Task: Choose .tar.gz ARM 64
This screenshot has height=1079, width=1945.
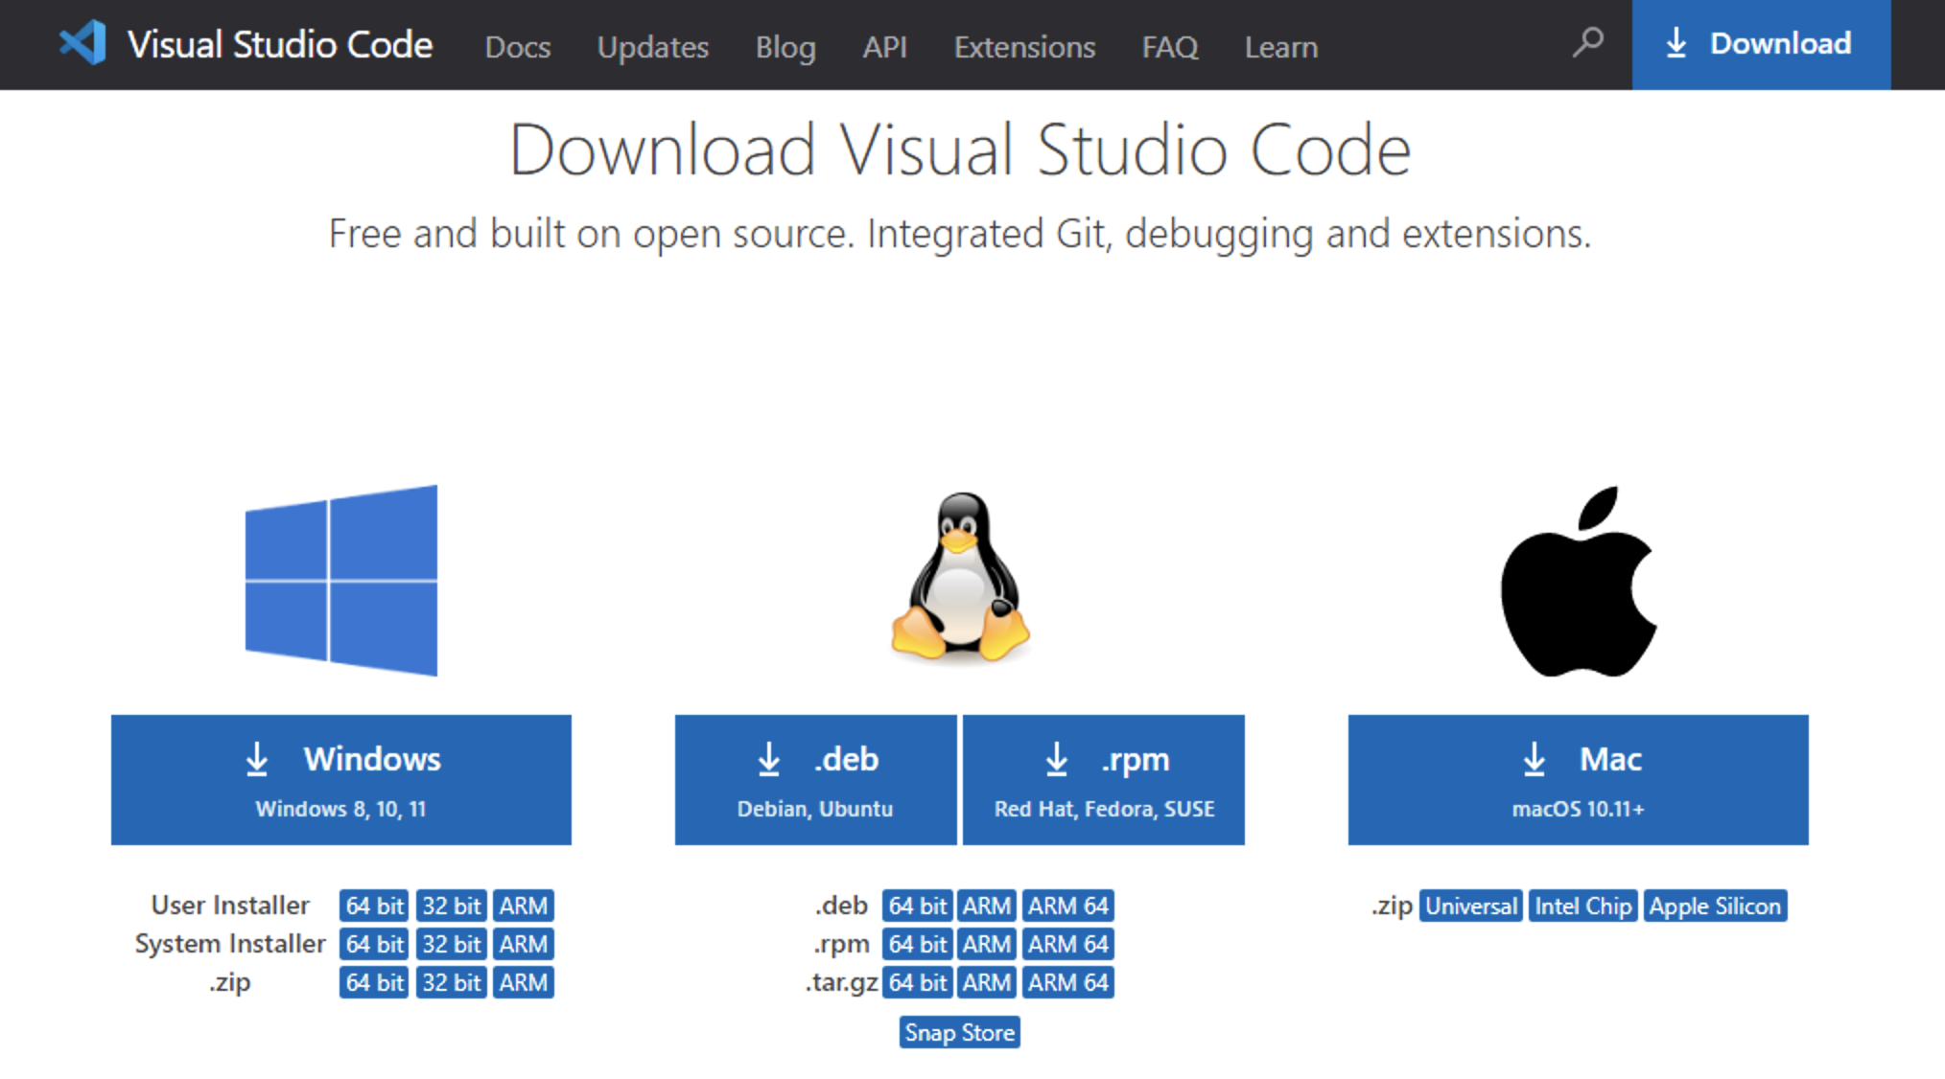Action: [x=1068, y=982]
